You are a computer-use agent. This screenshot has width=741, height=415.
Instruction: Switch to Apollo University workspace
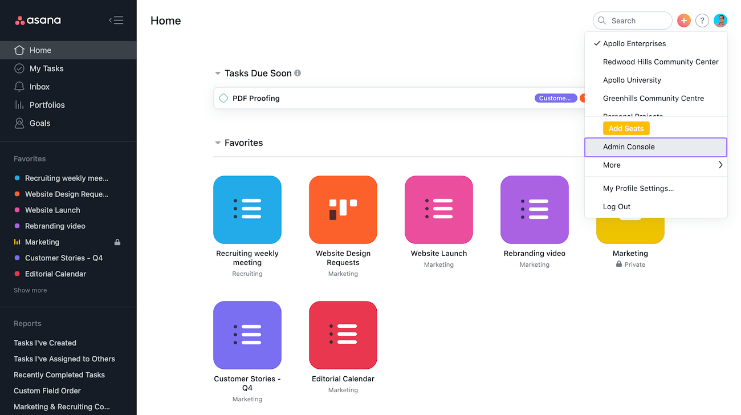click(x=656, y=80)
